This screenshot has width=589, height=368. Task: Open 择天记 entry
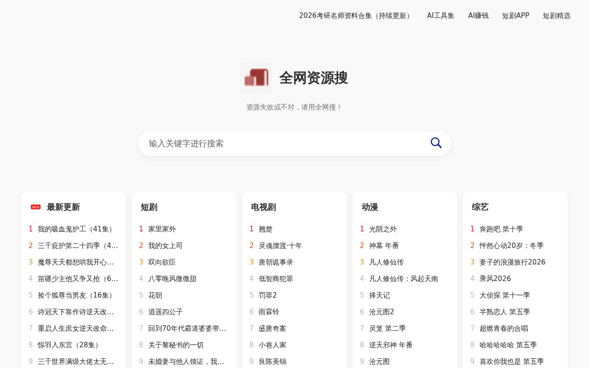point(379,295)
